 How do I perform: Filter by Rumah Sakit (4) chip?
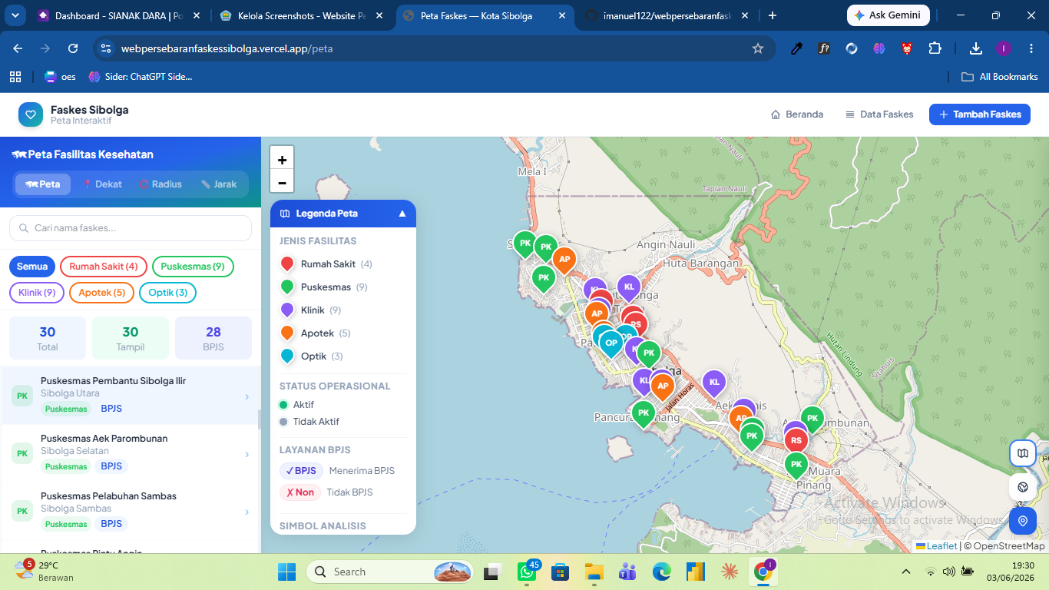(104, 267)
